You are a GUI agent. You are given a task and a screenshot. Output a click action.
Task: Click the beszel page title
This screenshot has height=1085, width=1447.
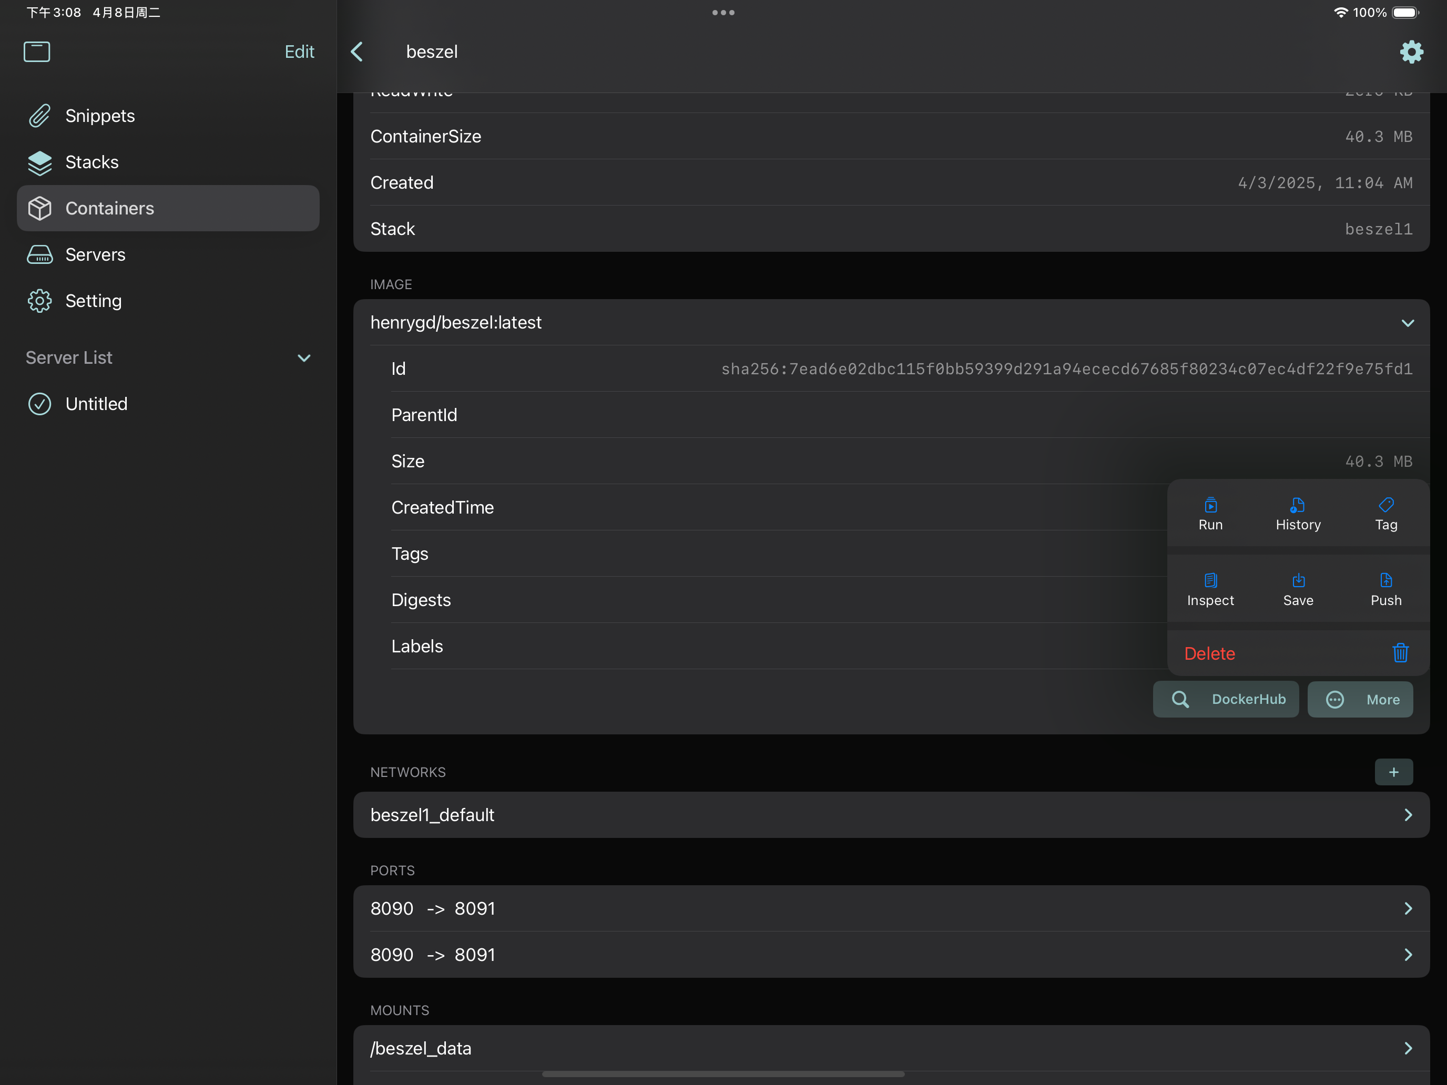coord(432,52)
